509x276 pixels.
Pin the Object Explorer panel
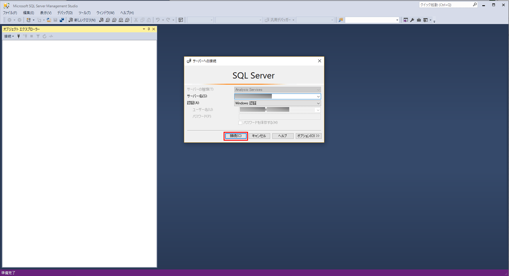149,29
